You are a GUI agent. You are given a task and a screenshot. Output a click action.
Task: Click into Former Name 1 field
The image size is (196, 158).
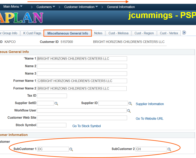(x=82, y=81)
